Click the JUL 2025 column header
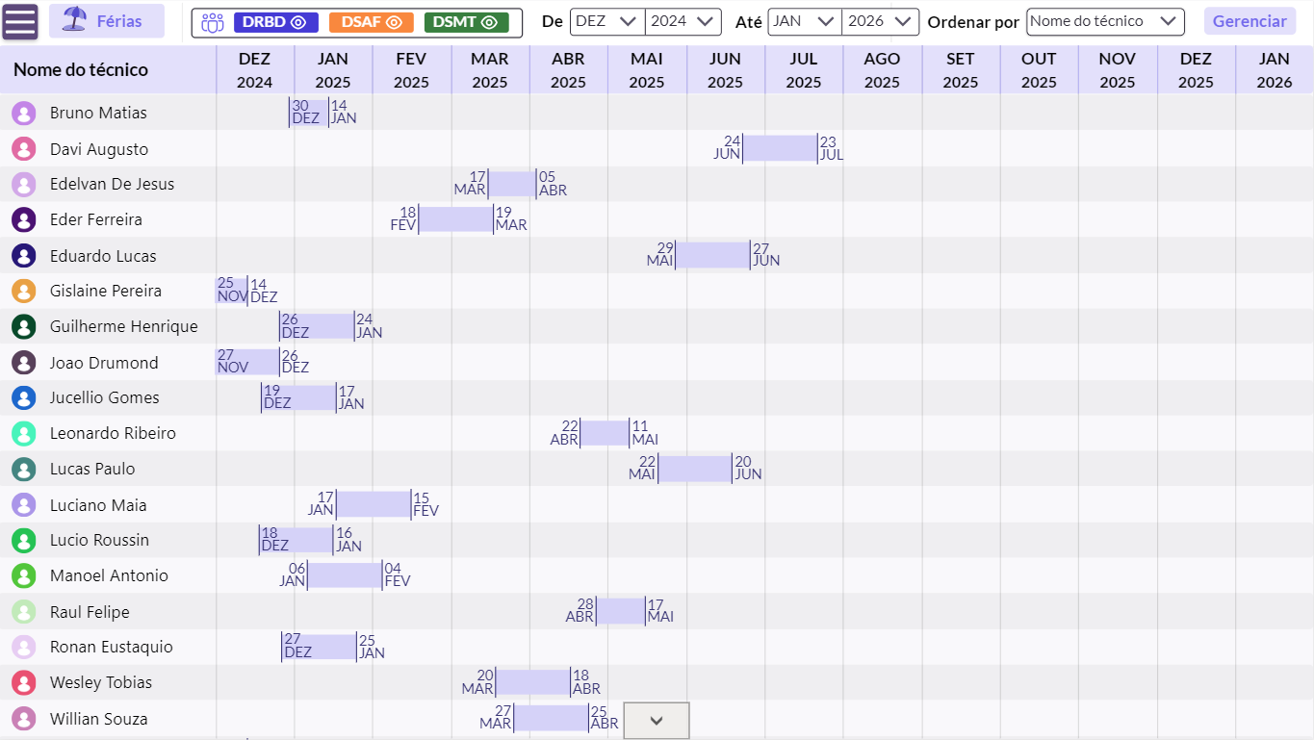1314x740 pixels. coord(804,70)
